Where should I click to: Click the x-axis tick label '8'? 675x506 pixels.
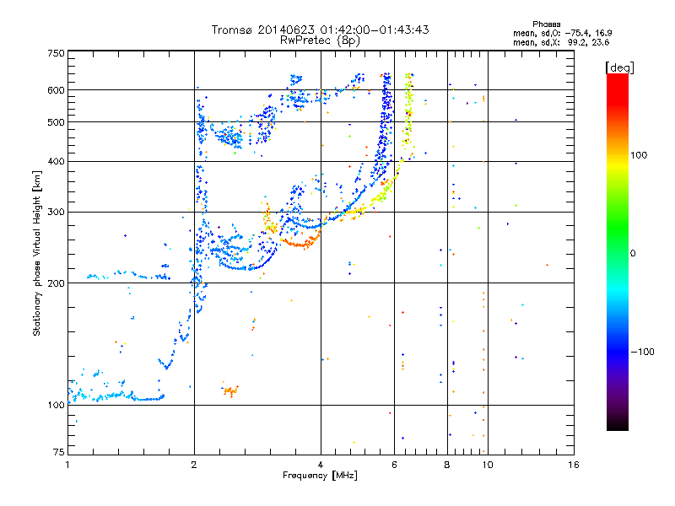tap(447, 465)
